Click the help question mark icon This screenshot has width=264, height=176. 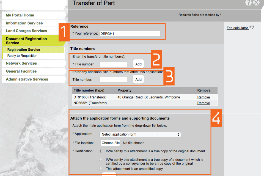pyautogui.click(x=249, y=3)
